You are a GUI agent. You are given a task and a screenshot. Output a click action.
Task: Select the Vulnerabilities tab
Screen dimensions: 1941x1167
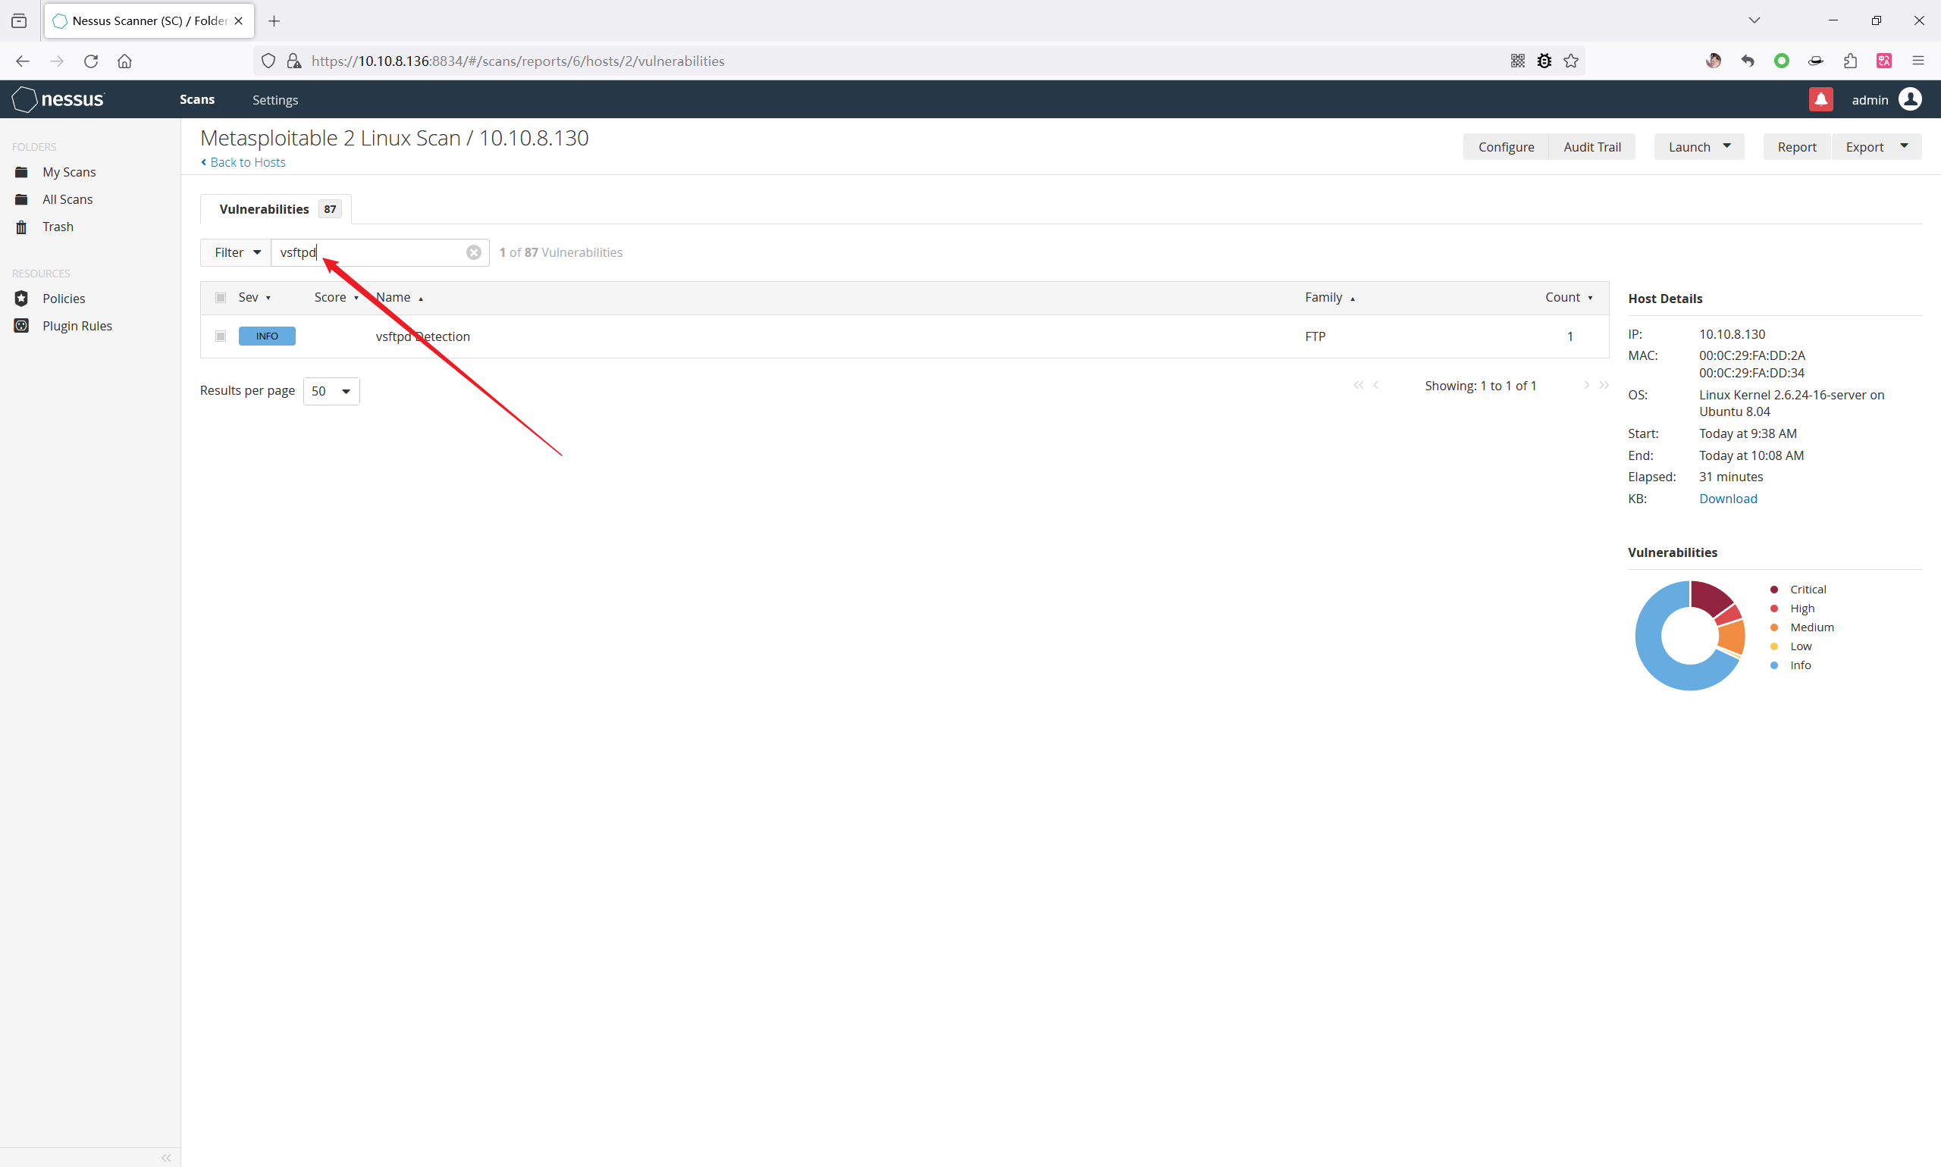coord(276,209)
